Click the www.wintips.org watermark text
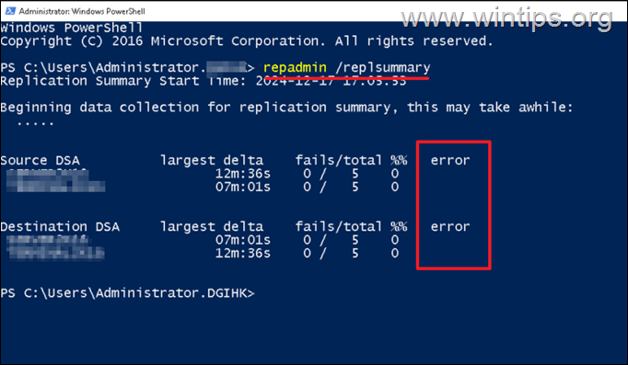 point(507,18)
